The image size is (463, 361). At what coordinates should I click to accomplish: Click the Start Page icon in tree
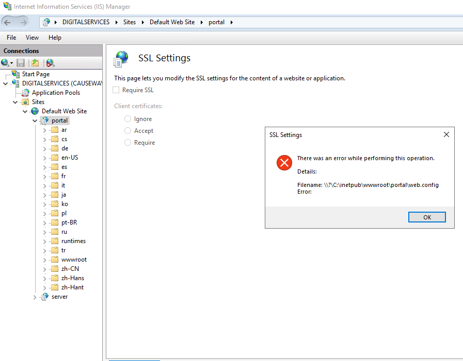pyautogui.click(x=15, y=74)
